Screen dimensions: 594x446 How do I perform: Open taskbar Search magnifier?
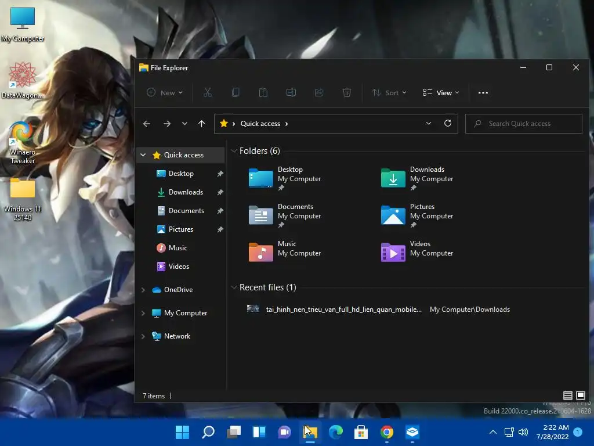point(208,431)
